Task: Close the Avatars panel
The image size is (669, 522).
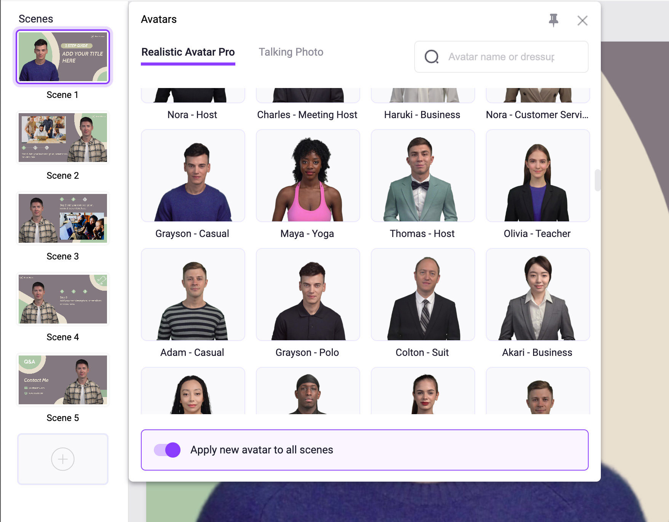Action: [x=582, y=21]
